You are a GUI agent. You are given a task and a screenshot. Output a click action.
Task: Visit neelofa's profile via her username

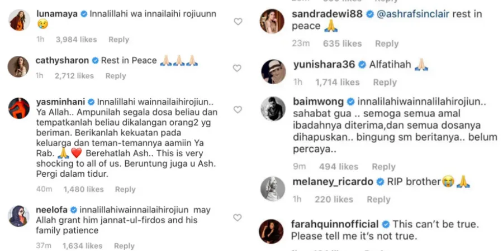point(51,210)
